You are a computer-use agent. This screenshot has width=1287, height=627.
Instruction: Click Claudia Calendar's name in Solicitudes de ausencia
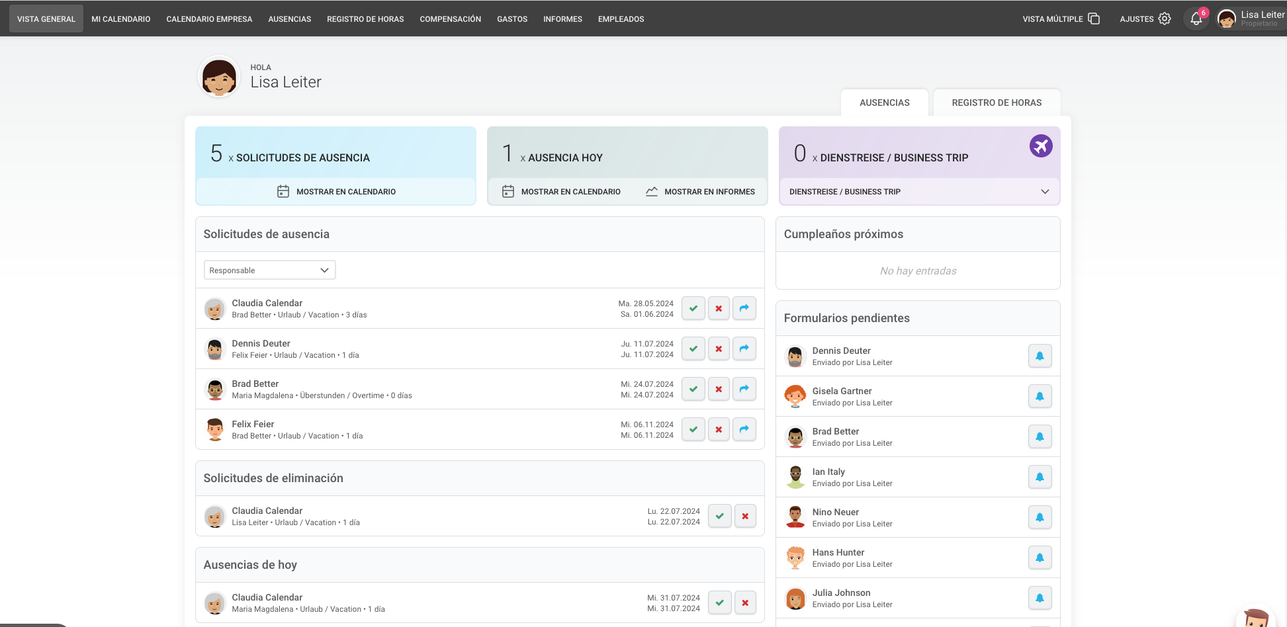click(267, 303)
